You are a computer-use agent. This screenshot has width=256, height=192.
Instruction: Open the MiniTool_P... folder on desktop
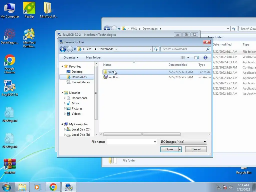tap(48, 10)
